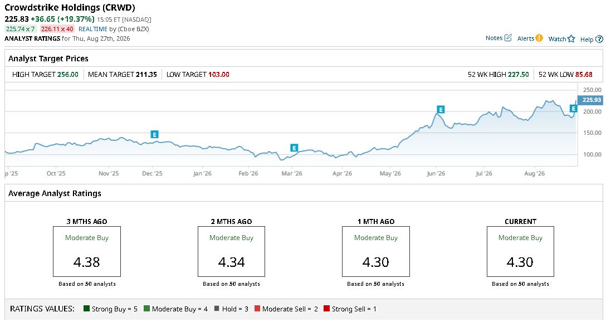
Task: Click the ask quote 226.11 x 40
Action: point(57,29)
